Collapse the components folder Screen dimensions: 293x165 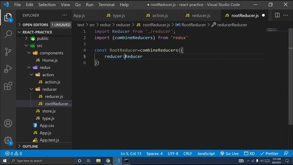(51, 53)
